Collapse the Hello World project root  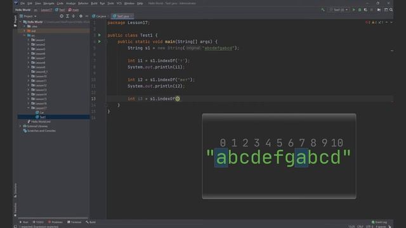(20, 22)
